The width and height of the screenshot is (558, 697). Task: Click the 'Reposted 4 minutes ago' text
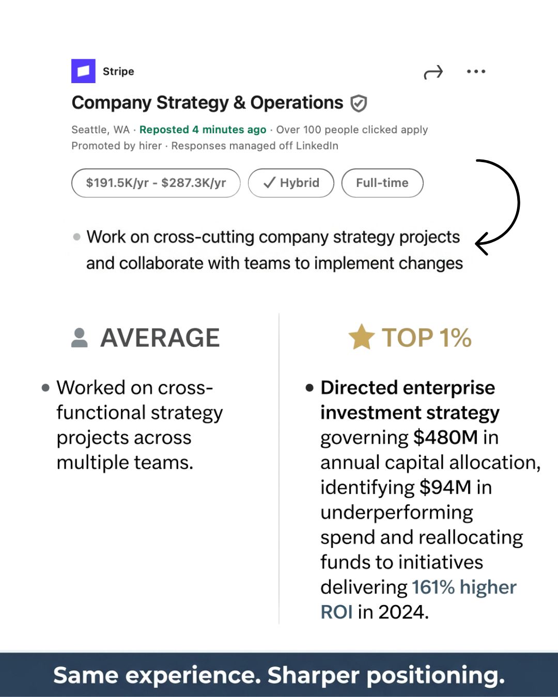pos(203,130)
